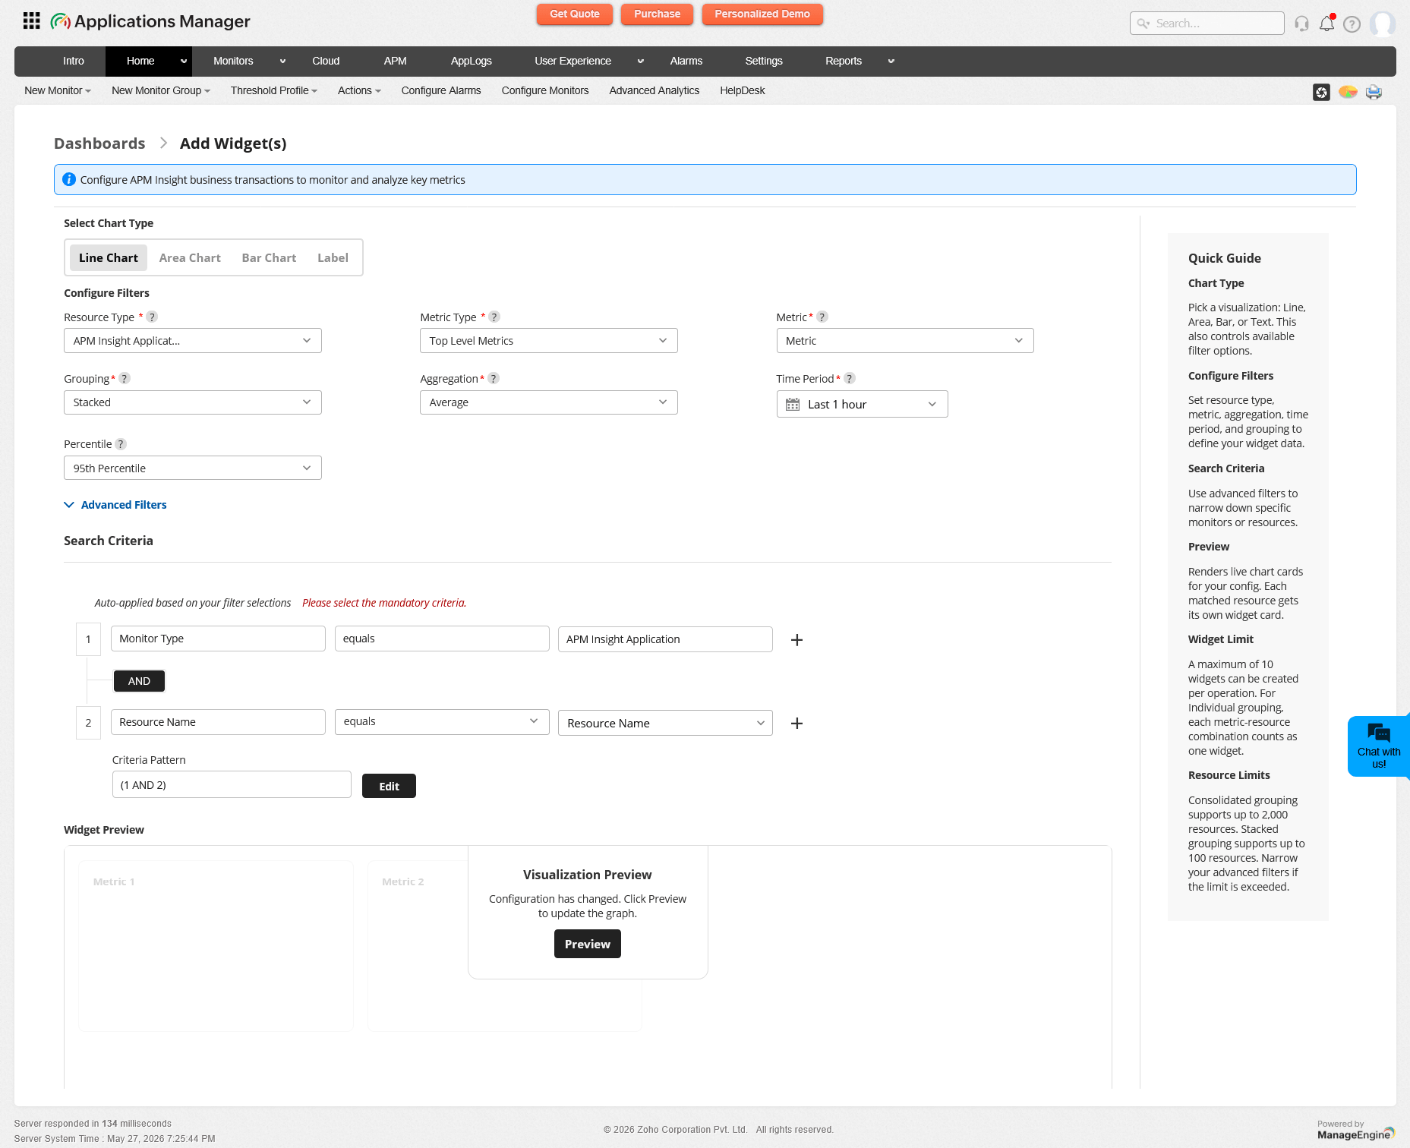Click the Criteria Pattern input field
Image resolution: width=1410 pixels, height=1148 pixels.
point(232,784)
